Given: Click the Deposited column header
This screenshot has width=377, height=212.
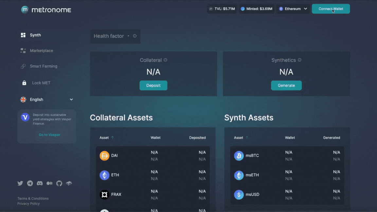Looking at the screenshot, I should coord(197,138).
